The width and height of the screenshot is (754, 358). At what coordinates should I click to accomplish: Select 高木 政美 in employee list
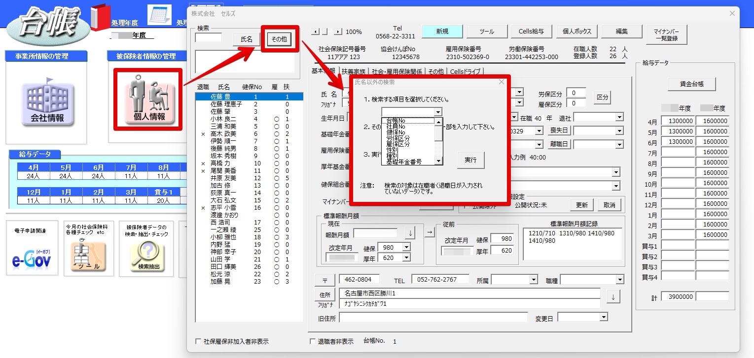coord(249,134)
